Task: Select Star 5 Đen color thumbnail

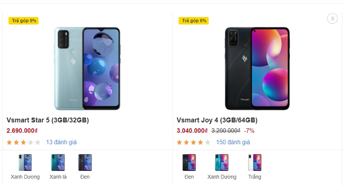Action: 85,162
